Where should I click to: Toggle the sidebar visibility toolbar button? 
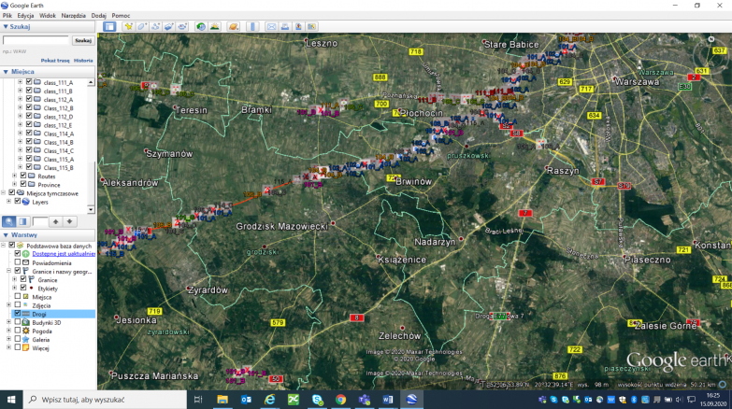click(109, 26)
